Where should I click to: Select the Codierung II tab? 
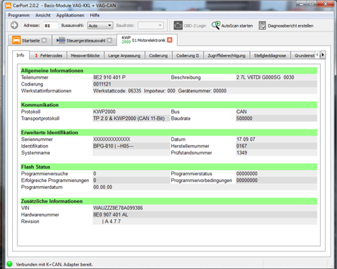pos(187,55)
